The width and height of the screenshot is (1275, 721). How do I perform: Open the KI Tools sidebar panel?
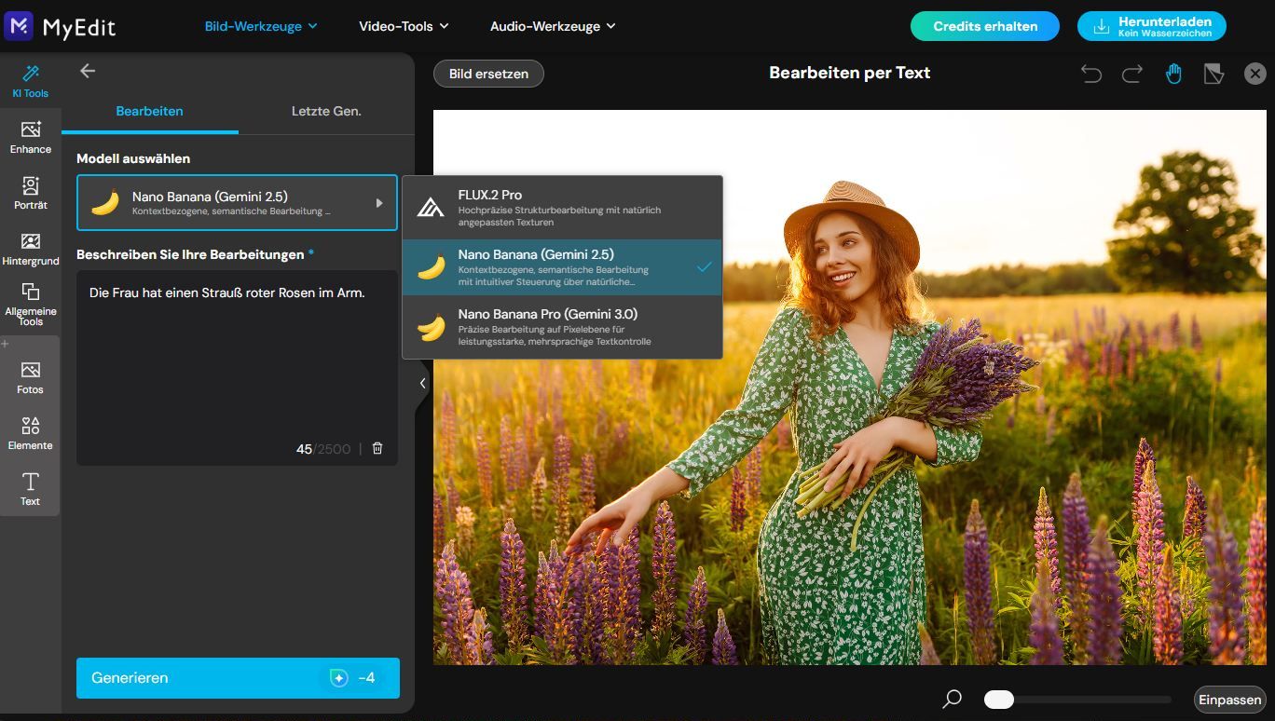31,81
